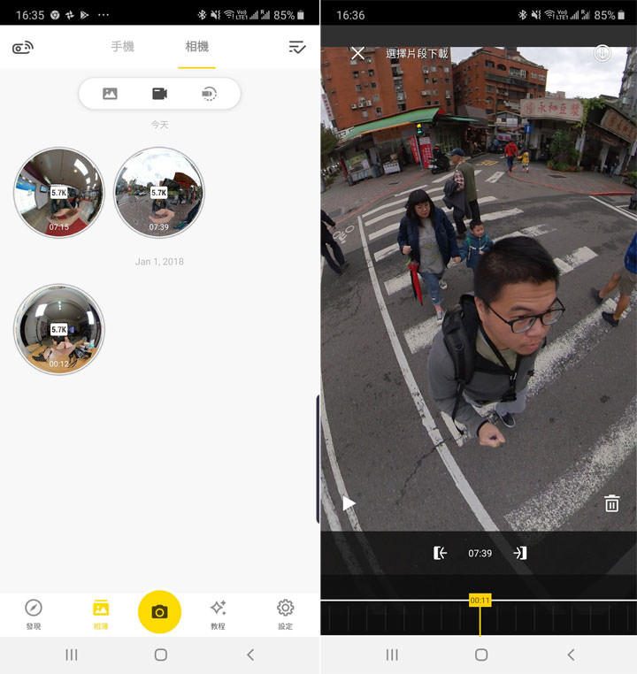
Task: Filter album by video camera icon
Action: click(x=159, y=94)
